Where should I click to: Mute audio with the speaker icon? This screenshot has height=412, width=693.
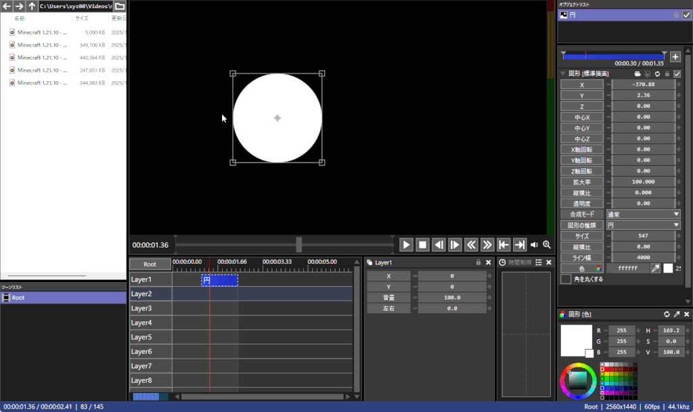(535, 245)
